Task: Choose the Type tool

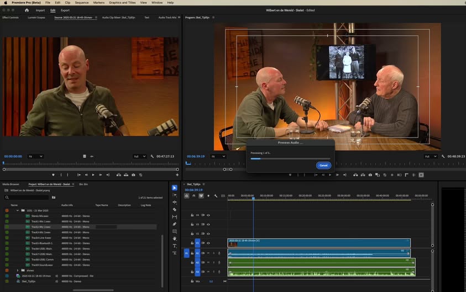Action: coord(175,246)
